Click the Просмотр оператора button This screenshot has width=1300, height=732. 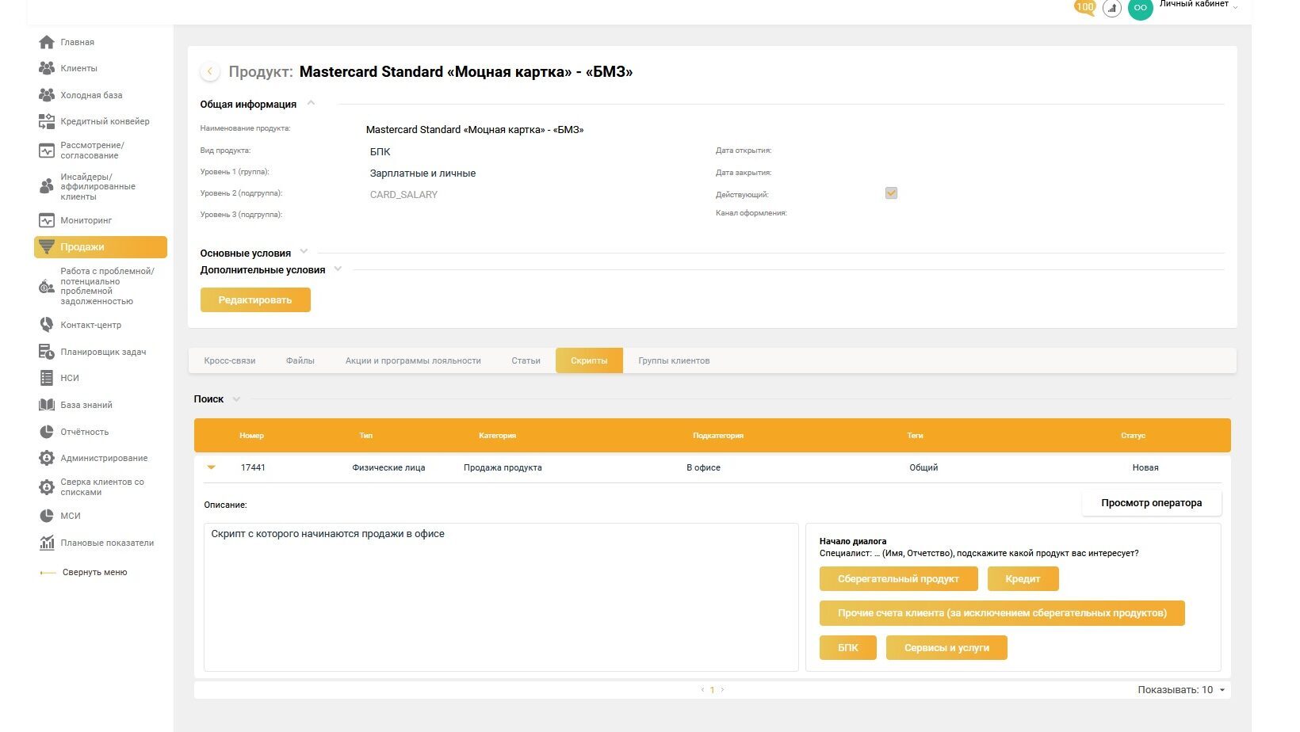(1151, 503)
